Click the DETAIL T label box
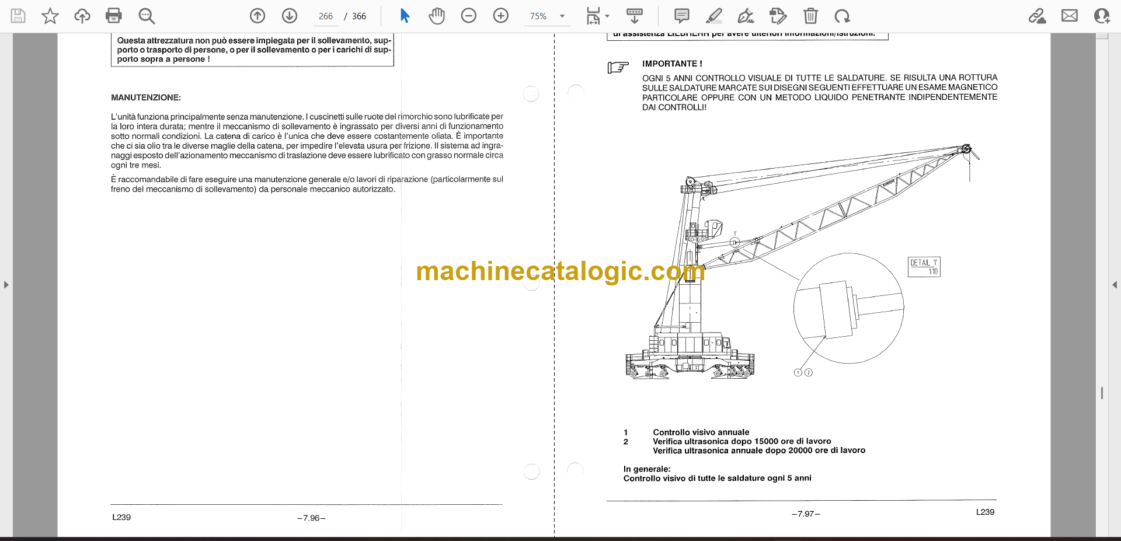The height and width of the screenshot is (541, 1121). 924,267
